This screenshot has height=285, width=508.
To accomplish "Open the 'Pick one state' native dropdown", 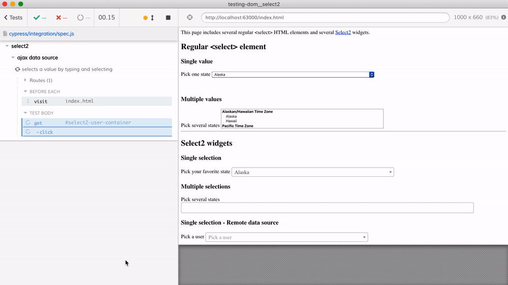I will (293, 75).
